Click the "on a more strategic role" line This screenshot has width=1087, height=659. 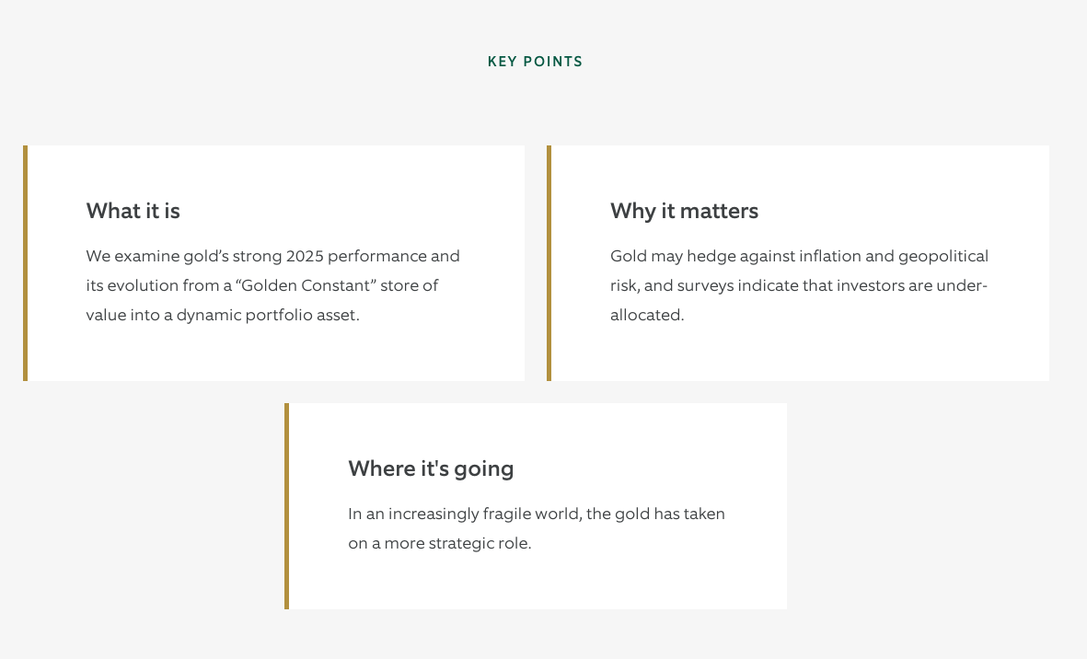pos(439,543)
